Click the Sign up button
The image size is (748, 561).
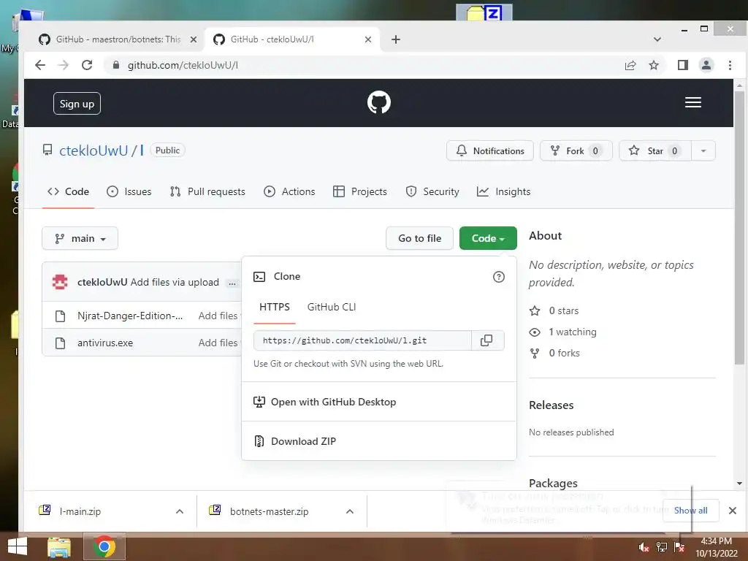[x=77, y=104]
